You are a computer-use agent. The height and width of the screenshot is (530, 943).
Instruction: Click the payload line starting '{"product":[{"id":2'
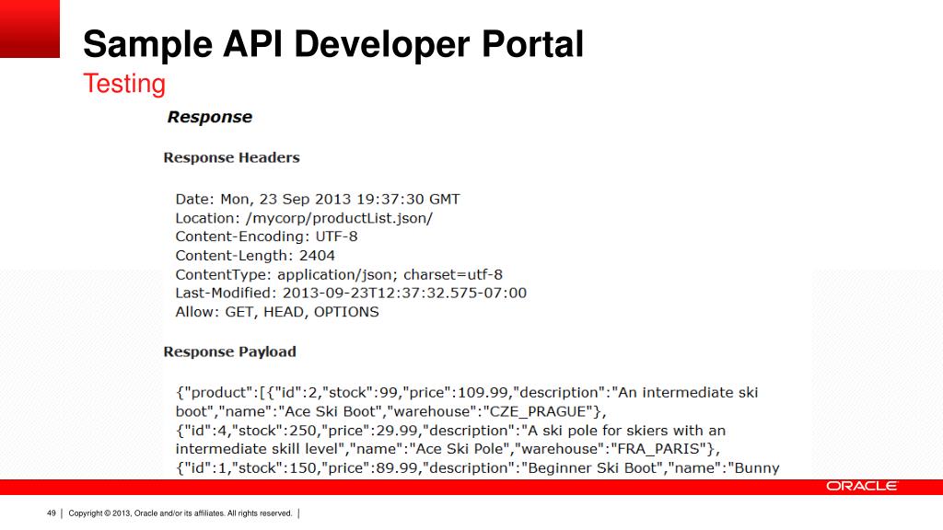pos(467,392)
